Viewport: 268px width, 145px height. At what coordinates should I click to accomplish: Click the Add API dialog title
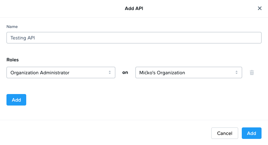[134, 8]
